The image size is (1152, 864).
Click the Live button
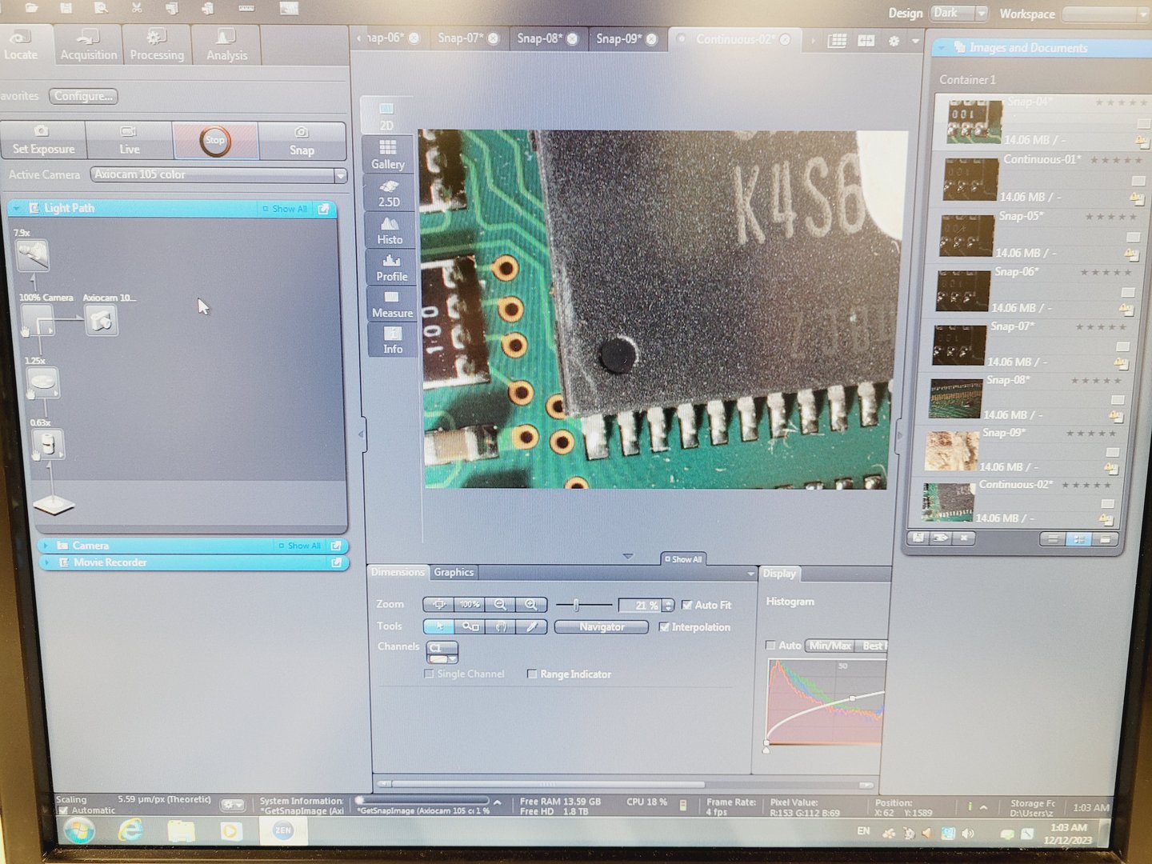[130, 141]
